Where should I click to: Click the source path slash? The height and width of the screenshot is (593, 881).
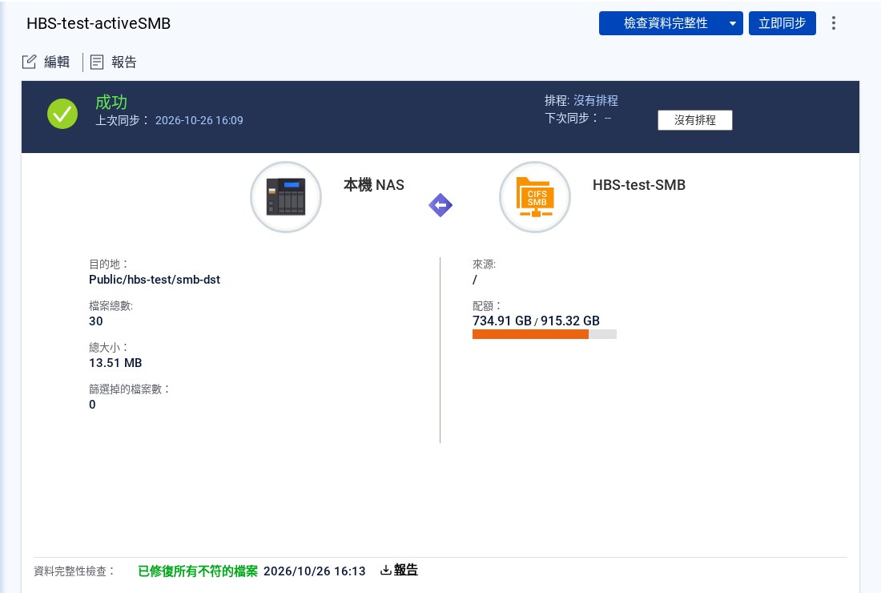[475, 280]
